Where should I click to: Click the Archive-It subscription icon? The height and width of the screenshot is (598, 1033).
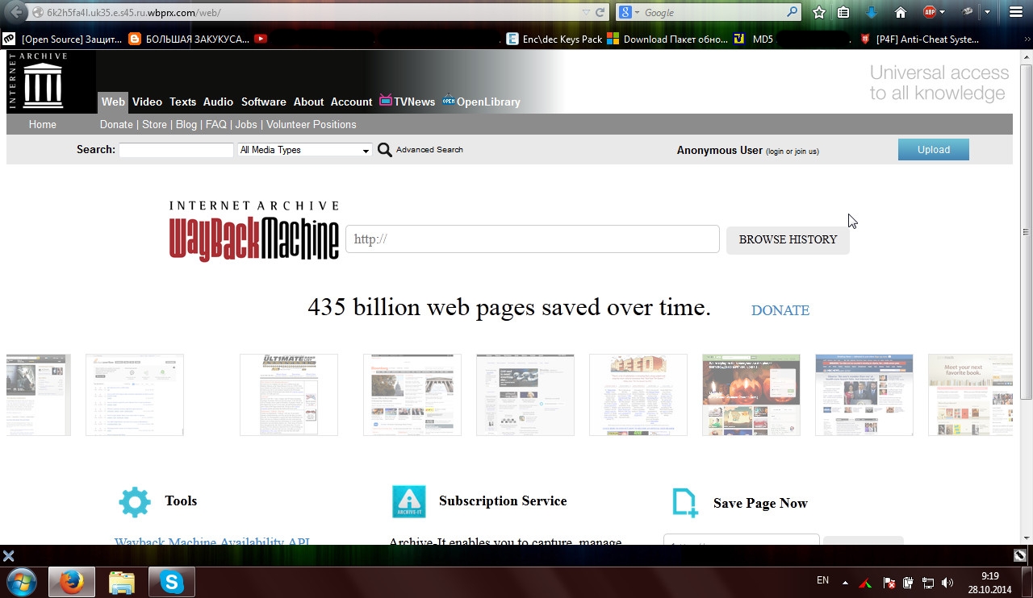point(408,501)
